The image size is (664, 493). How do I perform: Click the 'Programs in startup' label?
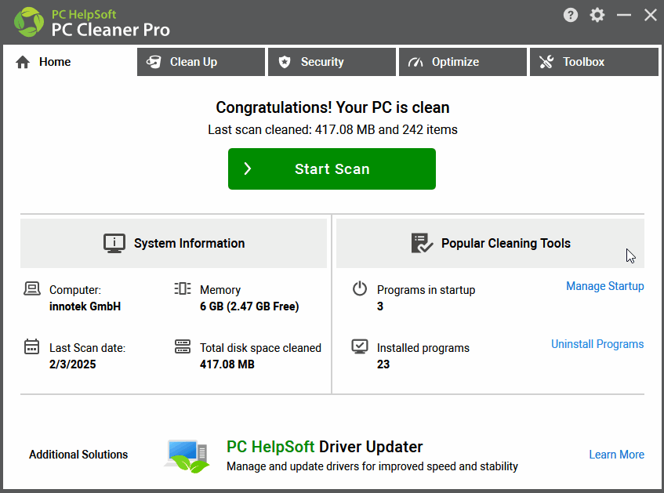[x=426, y=290]
